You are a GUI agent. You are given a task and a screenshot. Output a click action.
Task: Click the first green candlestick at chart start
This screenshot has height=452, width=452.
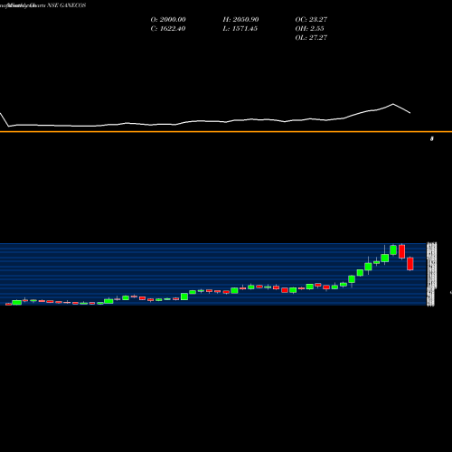(x=17, y=302)
